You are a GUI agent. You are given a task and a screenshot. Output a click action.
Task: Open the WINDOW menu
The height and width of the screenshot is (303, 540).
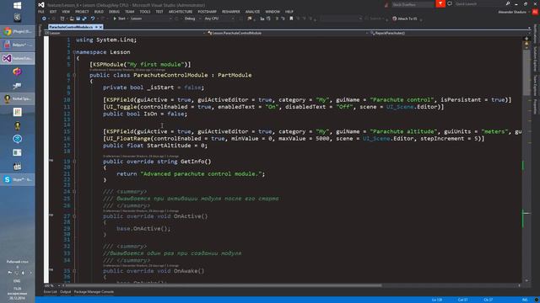(x=273, y=12)
